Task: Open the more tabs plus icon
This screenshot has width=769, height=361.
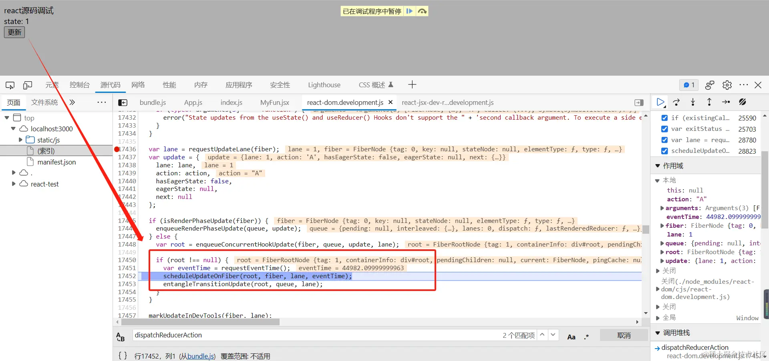Action: click(x=412, y=84)
